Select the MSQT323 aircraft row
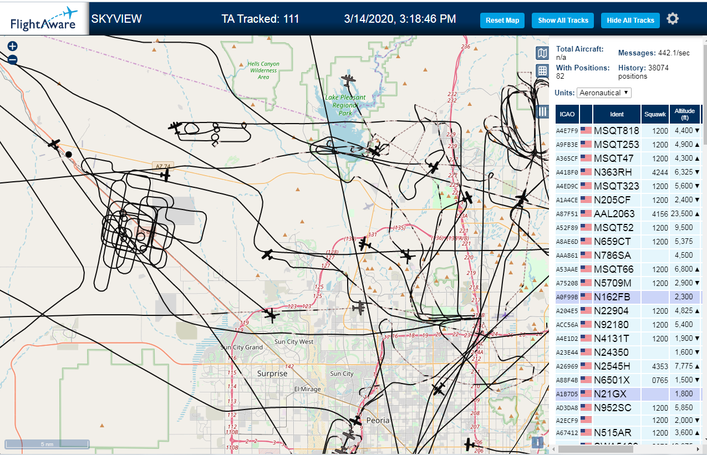The width and height of the screenshot is (707, 455). (x=628, y=186)
